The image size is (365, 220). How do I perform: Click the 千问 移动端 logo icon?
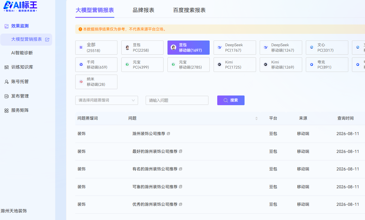click(x=81, y=65)
